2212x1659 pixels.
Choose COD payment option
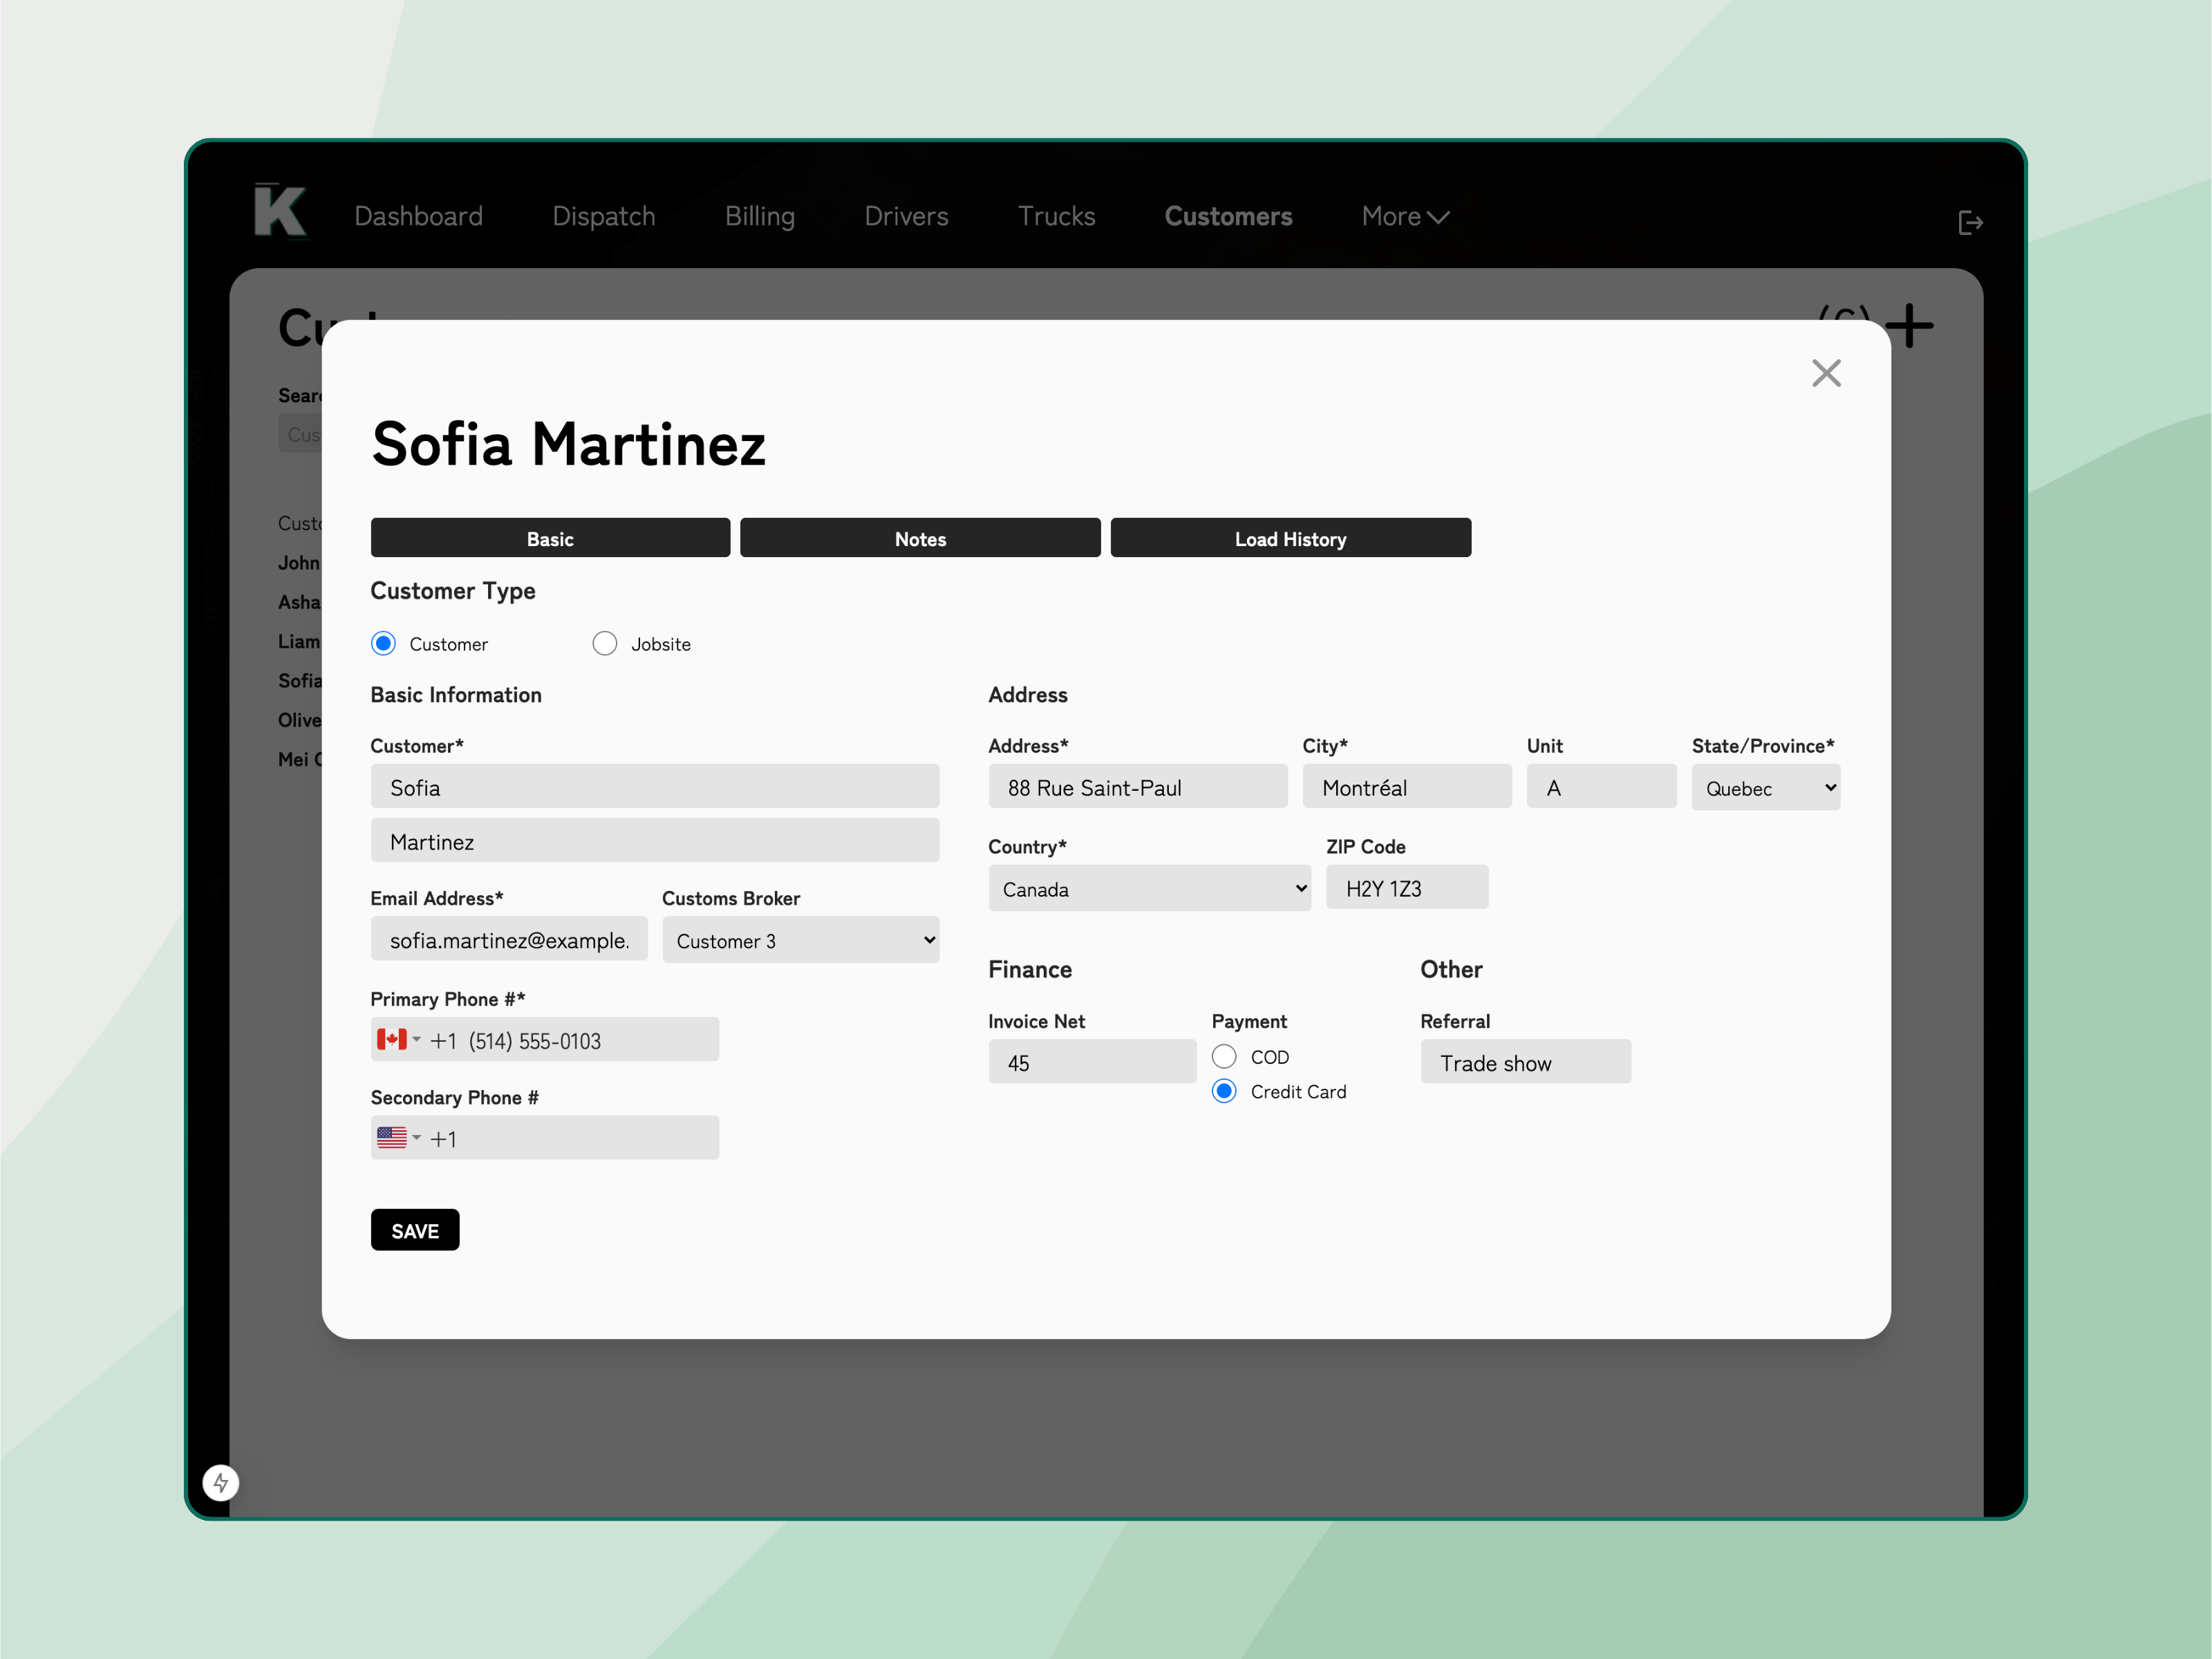[1223, 1056]
